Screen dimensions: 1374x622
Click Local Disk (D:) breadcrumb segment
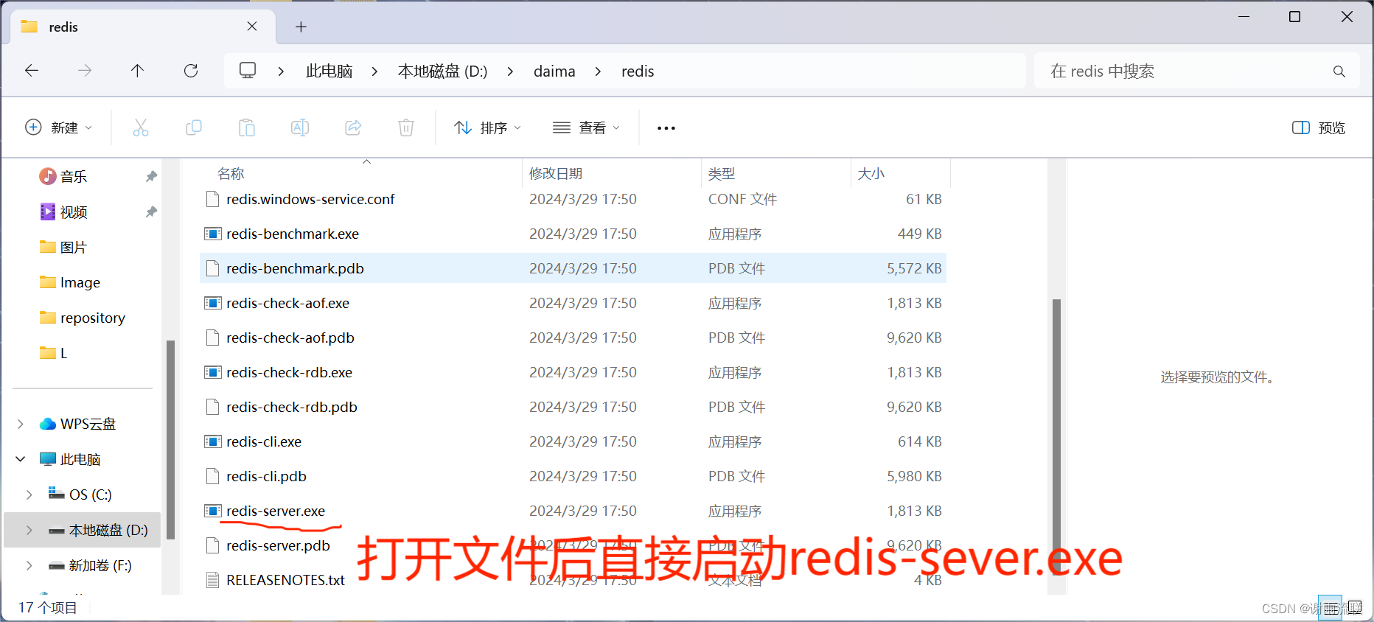442,71
